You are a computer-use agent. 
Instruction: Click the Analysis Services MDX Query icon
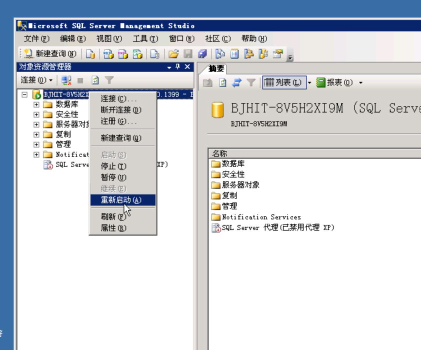tap(108, 54)
